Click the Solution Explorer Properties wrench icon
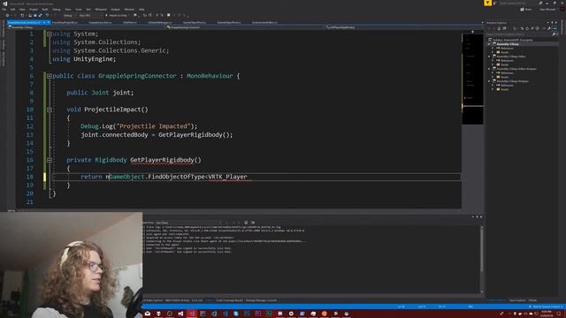This screenshot has height=318, width=566. [549, 28]
